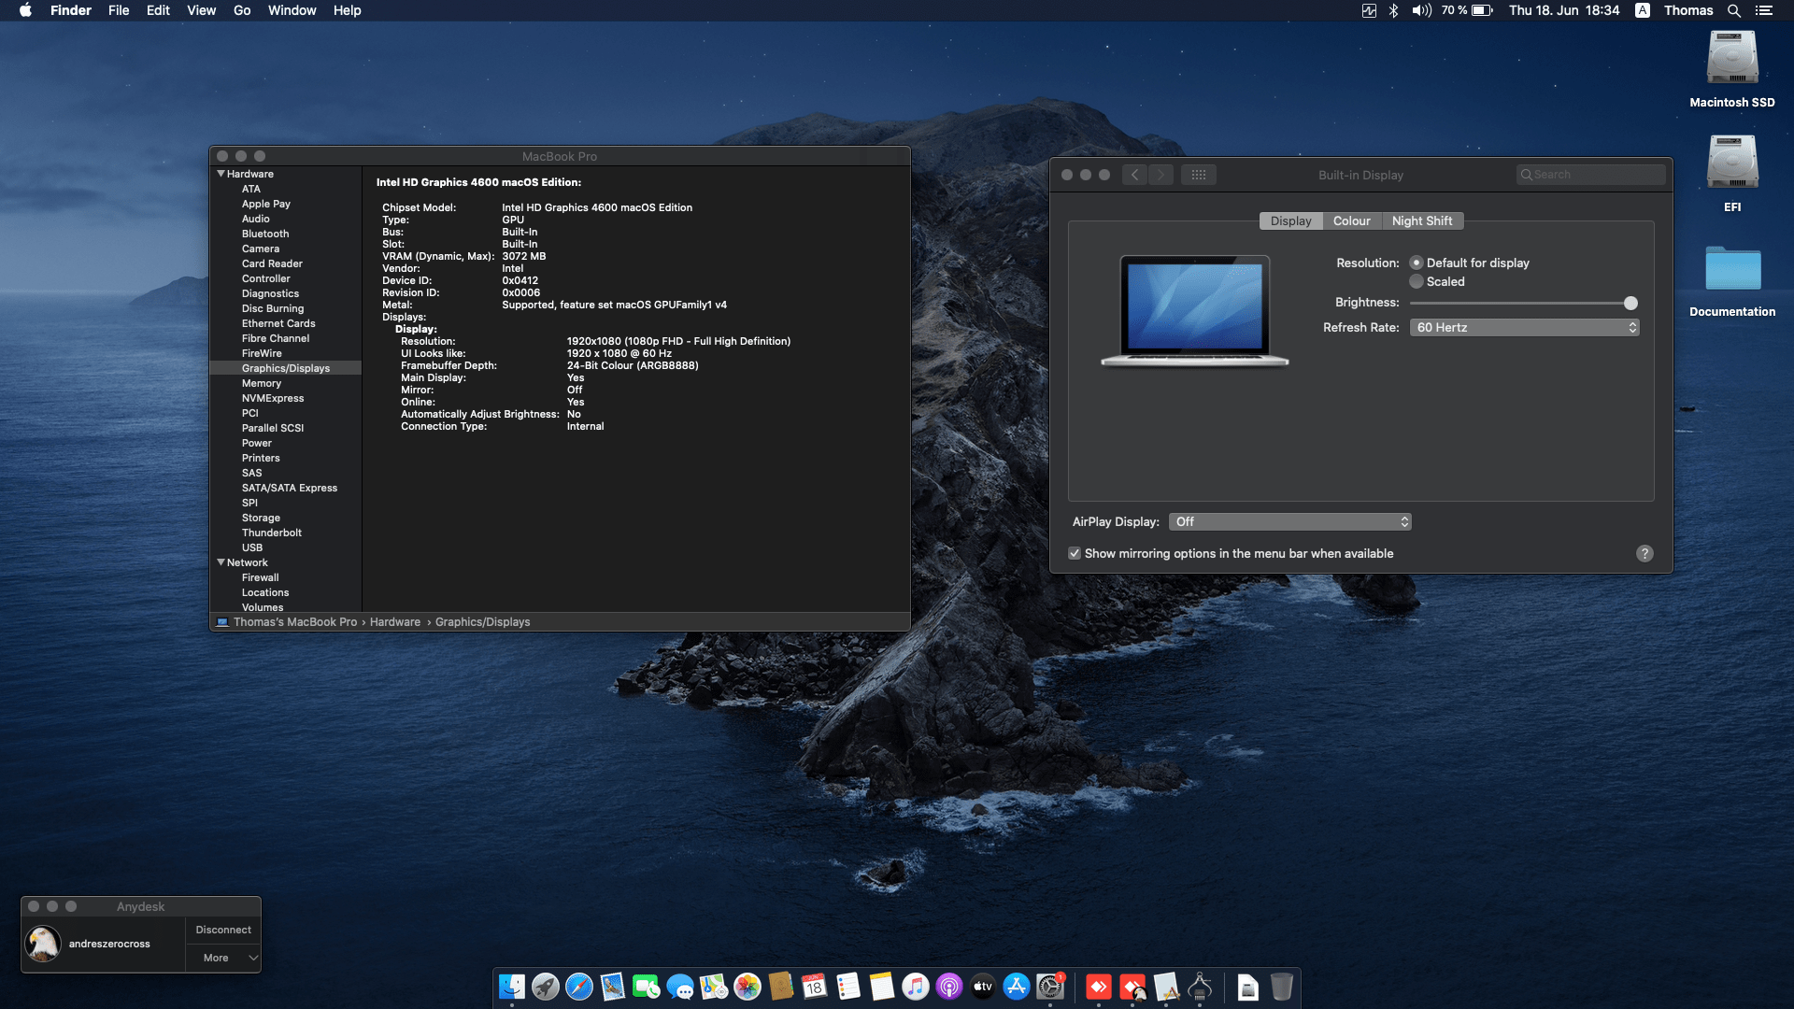Switch to the Display tab
Viewport: 1794px width, 1009px height.
point(1290,221)
